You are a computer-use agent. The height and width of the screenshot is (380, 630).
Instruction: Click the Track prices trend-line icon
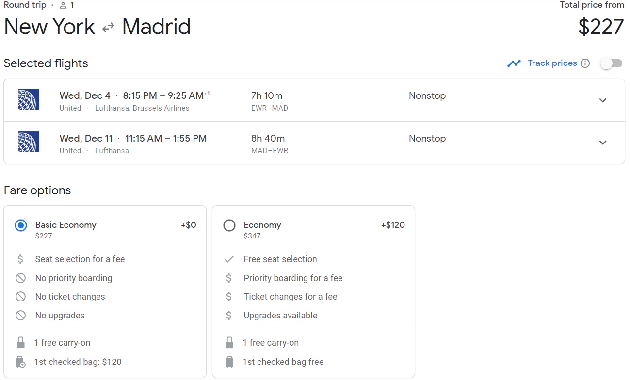pos(514,63)
